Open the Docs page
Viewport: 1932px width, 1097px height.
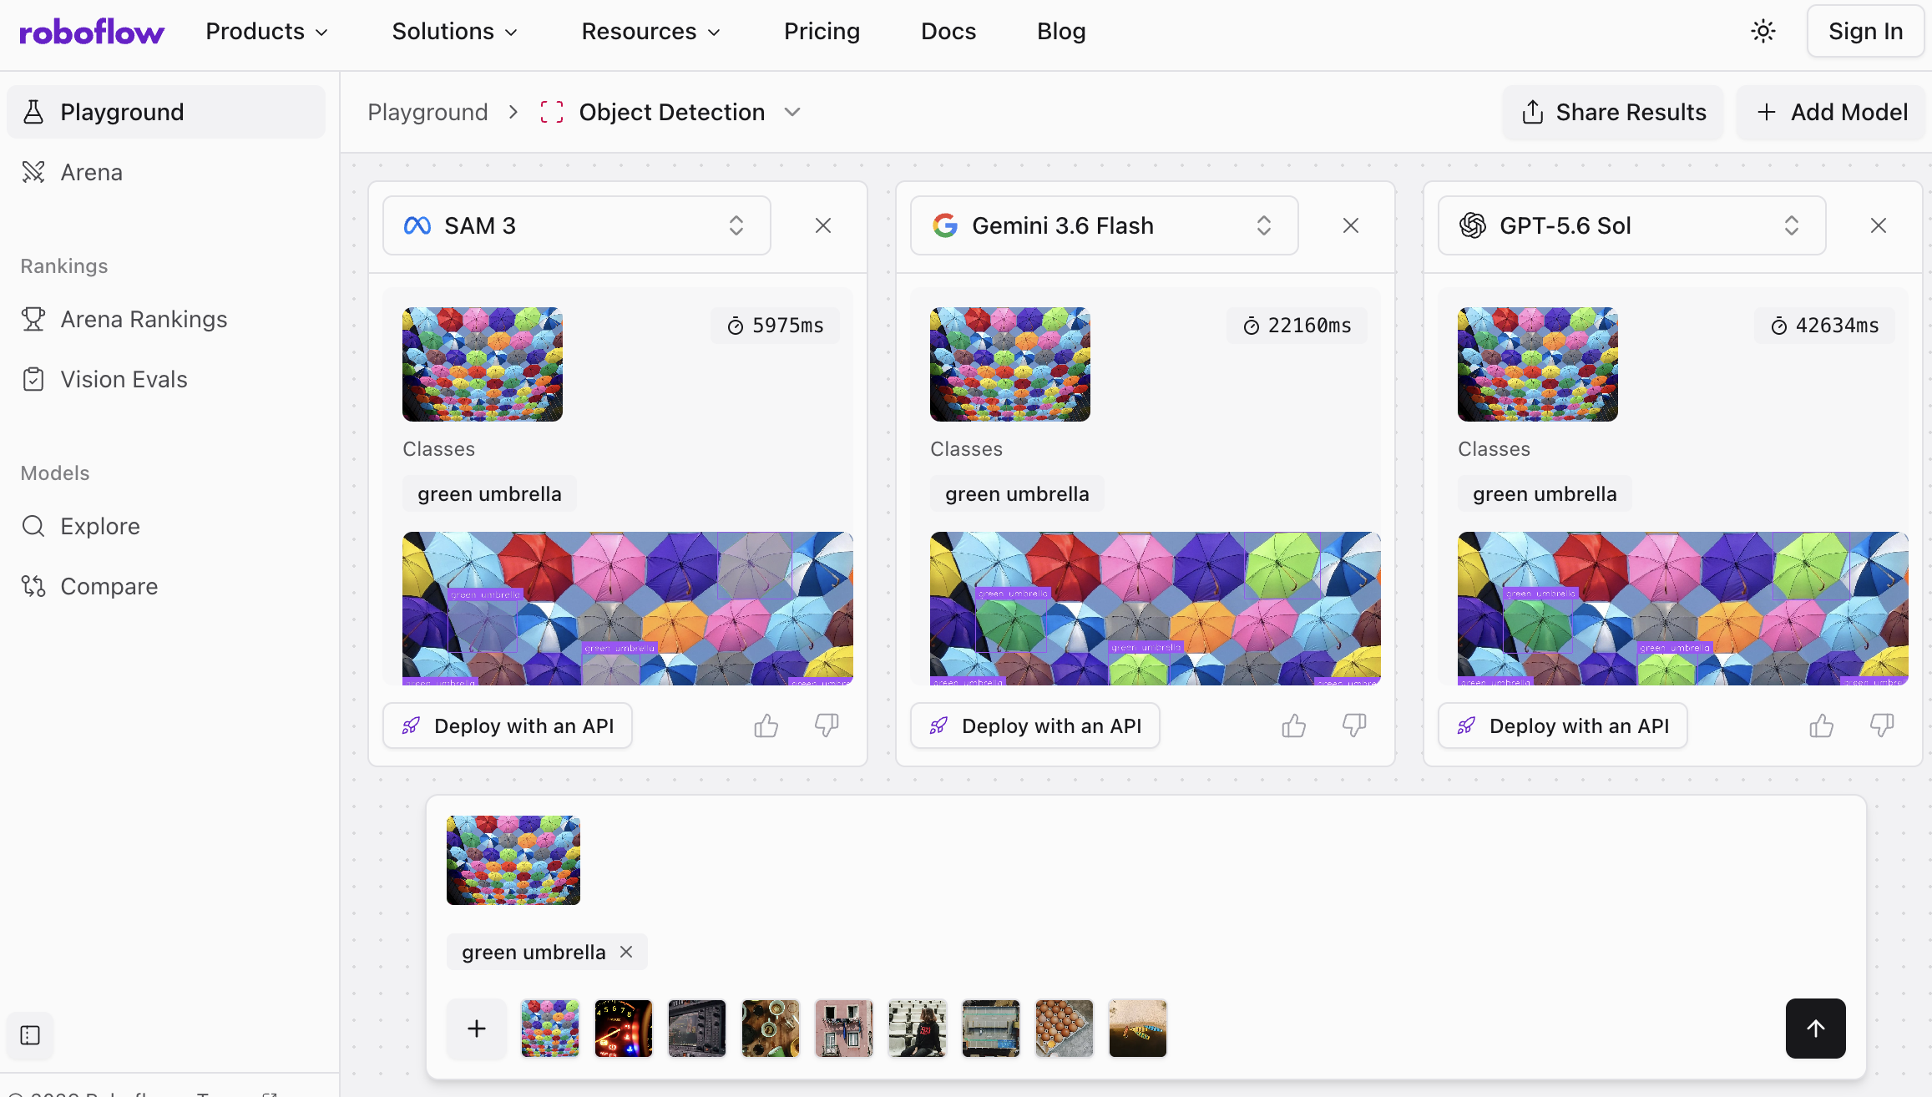click(x=948, y=32)
